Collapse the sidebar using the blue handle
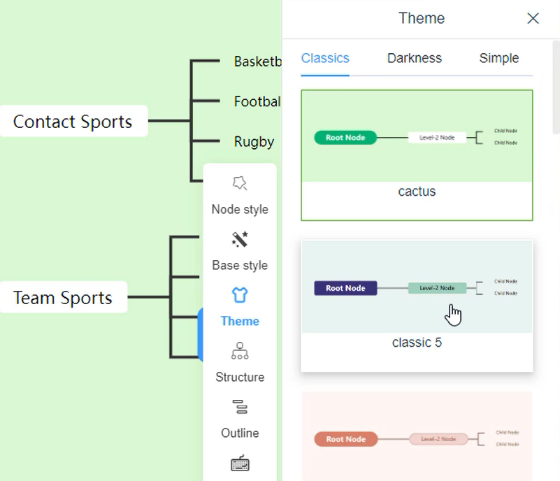This screenshot has width=560, height=481. coord(201,334)
